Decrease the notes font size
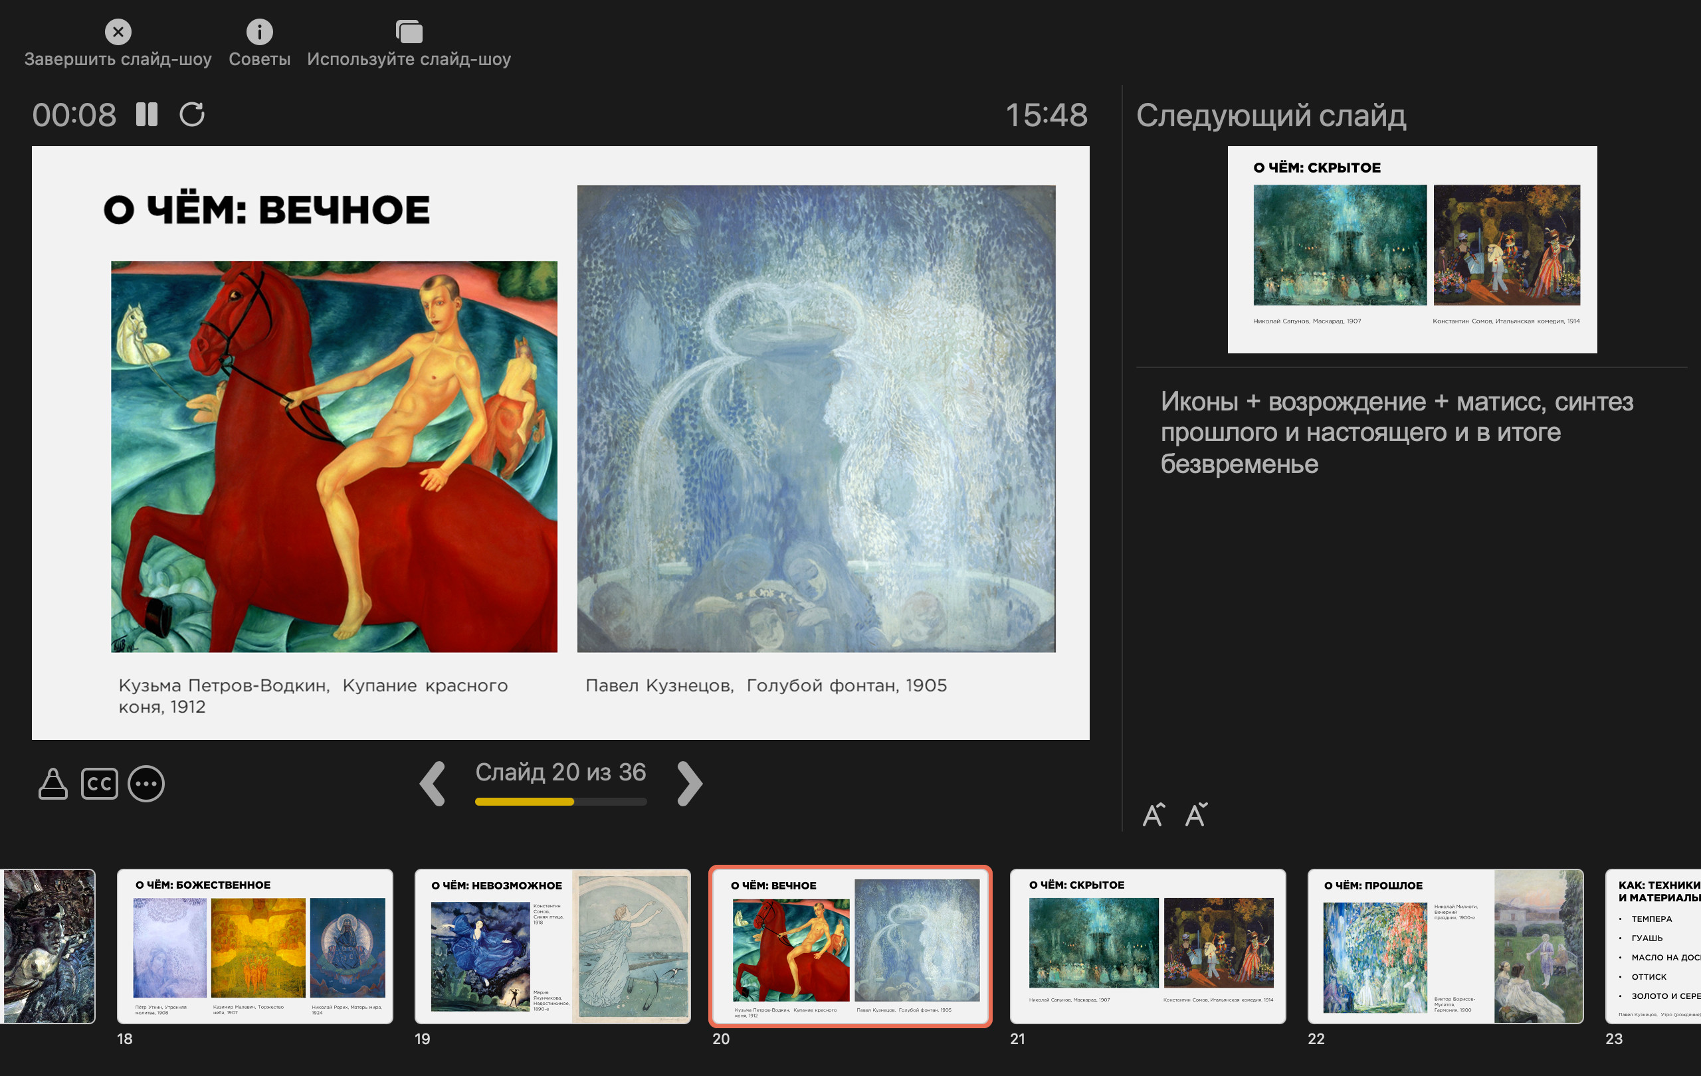The width and height of the screenshot is (1701, 1076). pos(1197,815)
